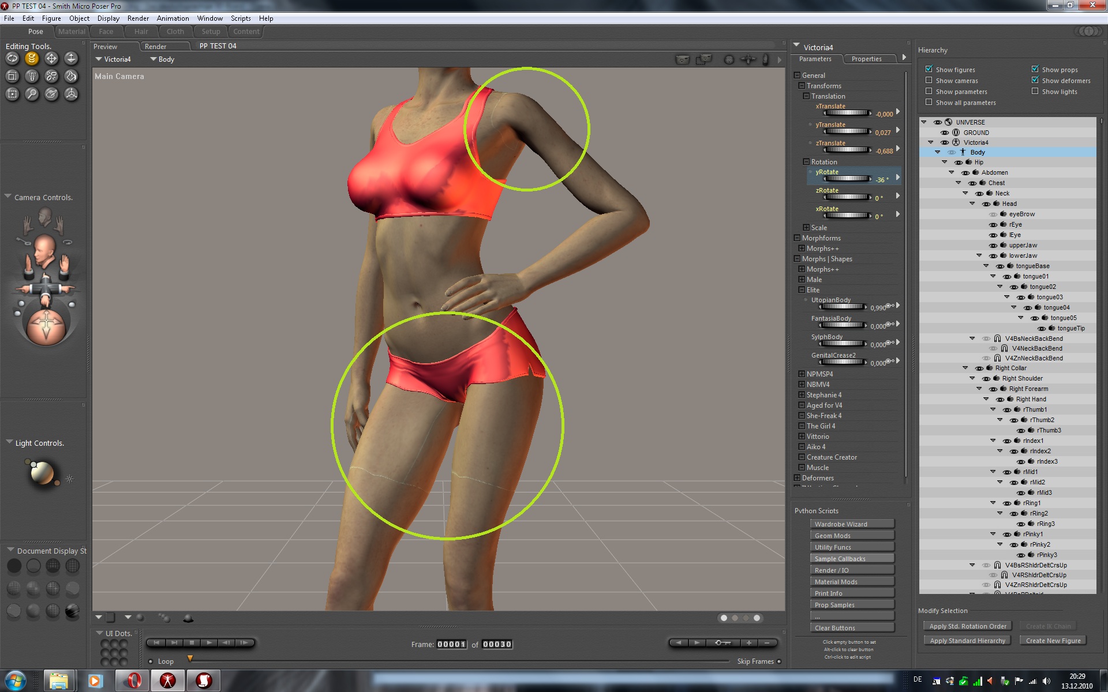Uncheck the Show figures checkbox
Viewport: 1108px width, 692px height.
point(929,69)
